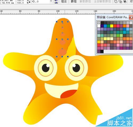Close the CorelDRAW palette panel
Screen dimensions: 133x127
(131, 17)
